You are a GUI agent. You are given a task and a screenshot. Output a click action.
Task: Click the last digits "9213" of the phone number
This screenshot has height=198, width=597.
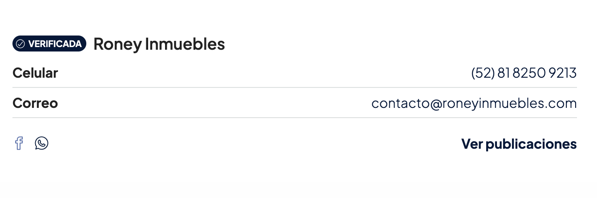coord(563,73)
